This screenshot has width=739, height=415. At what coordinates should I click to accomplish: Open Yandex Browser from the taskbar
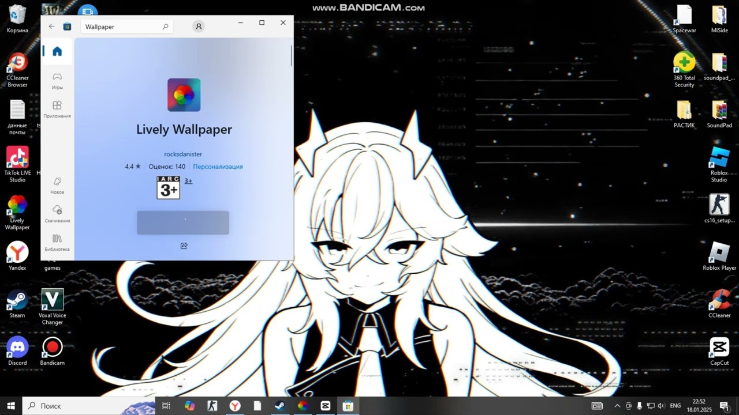point(235,406)
